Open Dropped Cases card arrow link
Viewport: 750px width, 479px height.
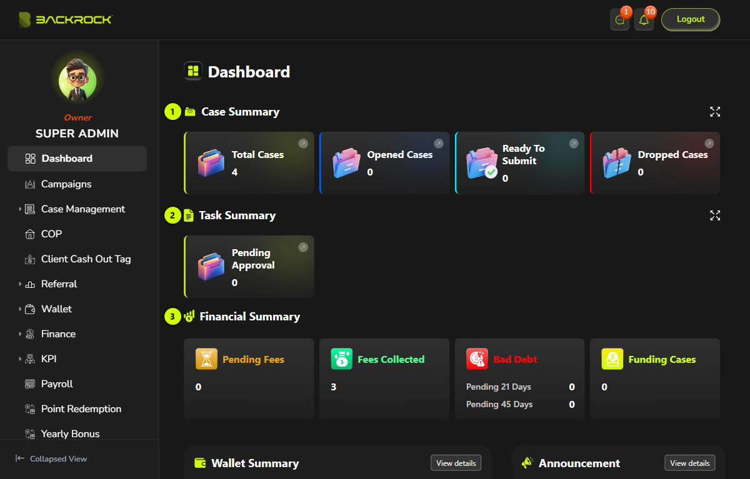(709, 144)
